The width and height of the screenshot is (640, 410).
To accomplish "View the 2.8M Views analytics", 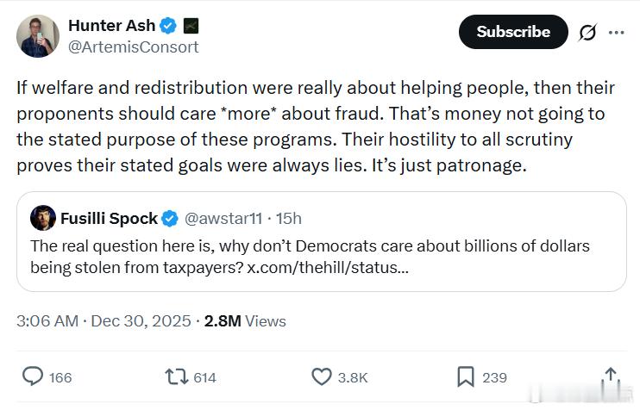I will (245, 321).
